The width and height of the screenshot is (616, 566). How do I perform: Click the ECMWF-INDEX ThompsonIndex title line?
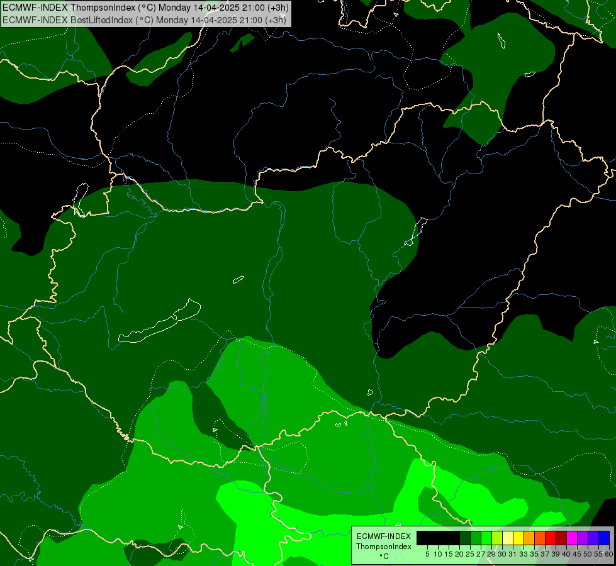145,8
